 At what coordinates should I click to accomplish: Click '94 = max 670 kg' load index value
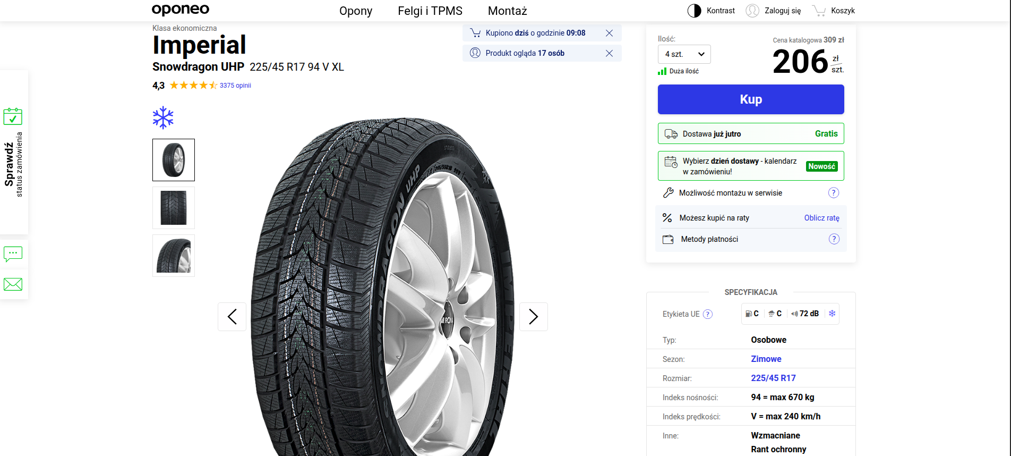(783, 398)
